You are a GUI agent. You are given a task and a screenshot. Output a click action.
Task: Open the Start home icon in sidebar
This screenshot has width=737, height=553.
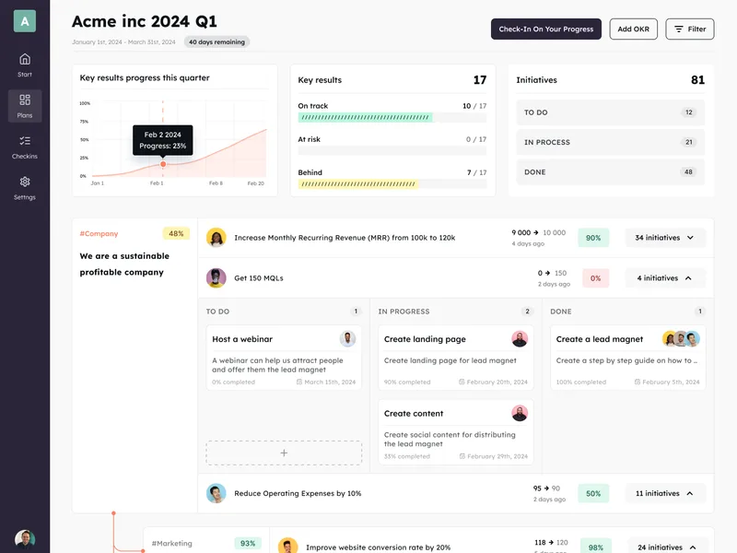click(25, 59)
